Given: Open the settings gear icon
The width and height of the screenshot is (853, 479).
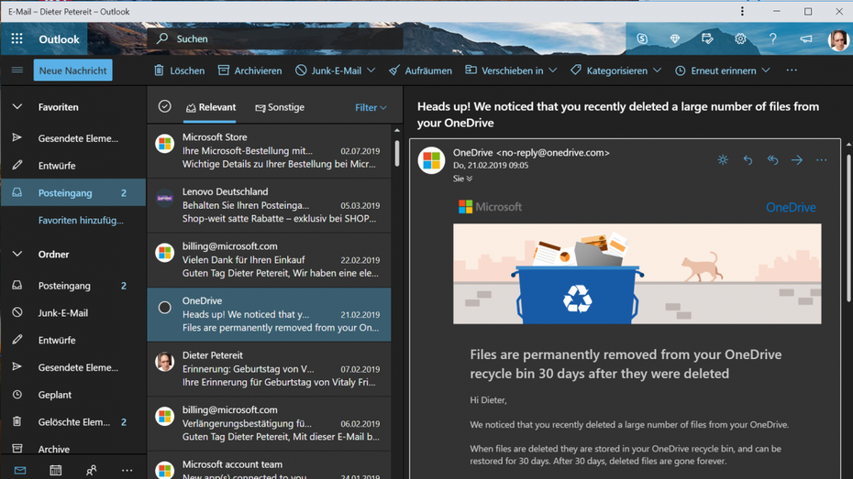Looking at the screenshot, I should pyautogui.click(x=740, y=39).
